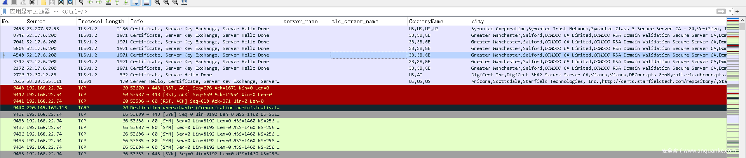The height and width of the screenshot is (158, 746).
Task: Go forward with green right arrow
Action: coord(99,2)
